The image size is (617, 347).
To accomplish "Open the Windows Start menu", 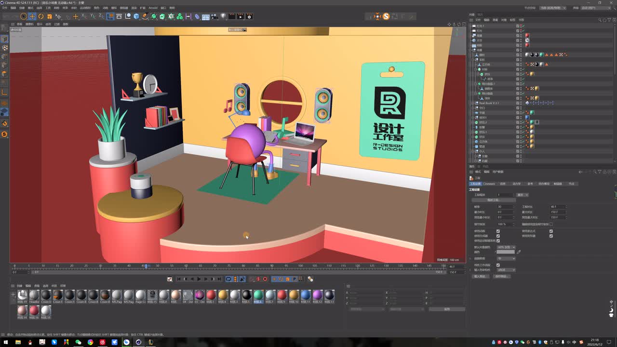I will (6, 342).
